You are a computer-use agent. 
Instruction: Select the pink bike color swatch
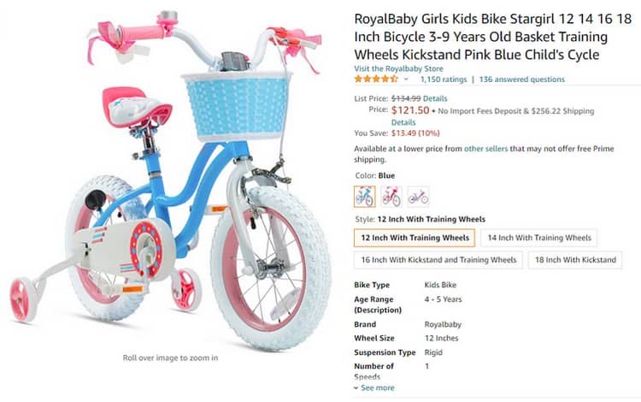(391, 197)
